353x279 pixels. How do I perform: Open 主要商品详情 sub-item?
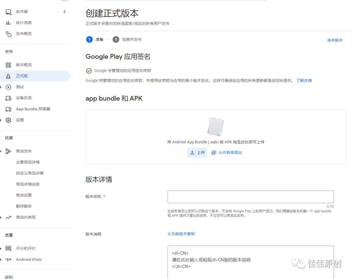coord(28,162)
